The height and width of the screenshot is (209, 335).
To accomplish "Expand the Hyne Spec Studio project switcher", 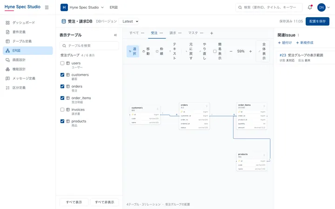I will pos(102,7).
